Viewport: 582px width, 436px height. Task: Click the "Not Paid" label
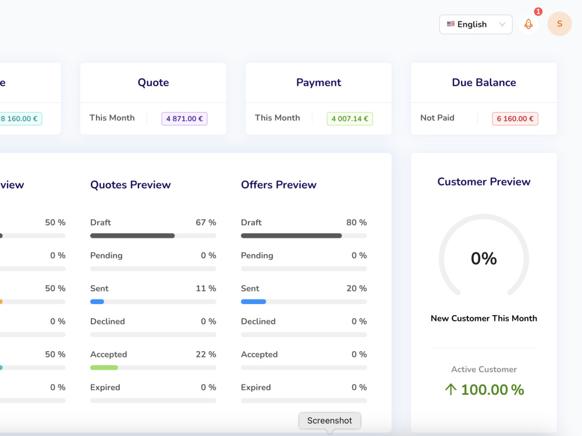tap(437, 118)
